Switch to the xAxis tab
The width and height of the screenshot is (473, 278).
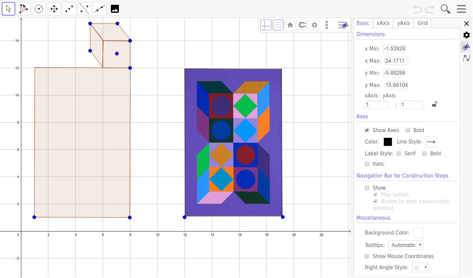click(383, 23)
